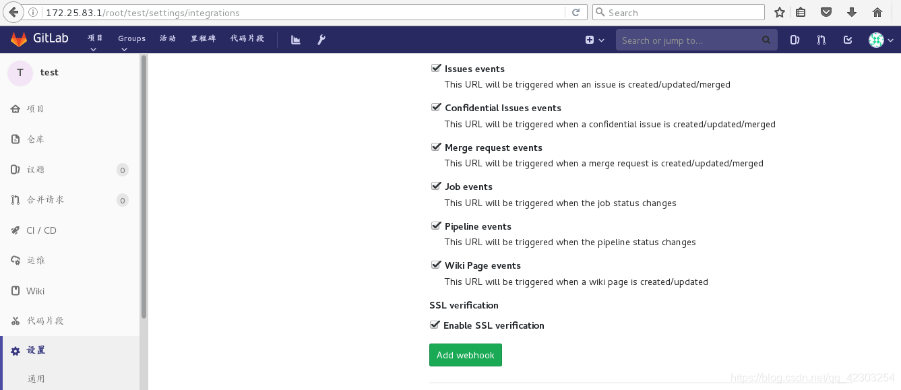Toggle the Wiki Page events checkbox
The height and width of the screenshot is (390, 901).
[x=436, y=265]
